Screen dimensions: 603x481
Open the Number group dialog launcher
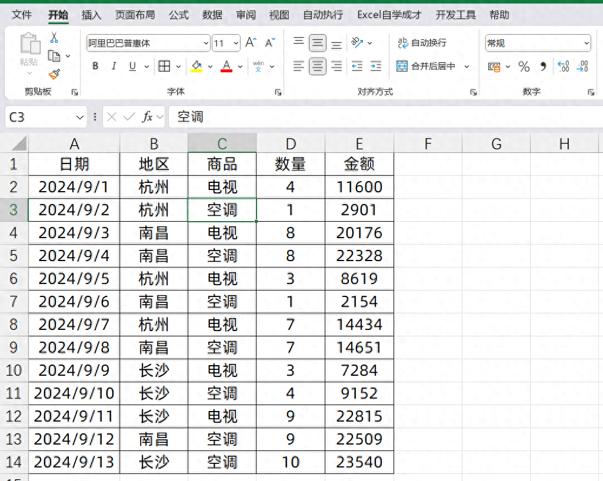tap(591, 92)
